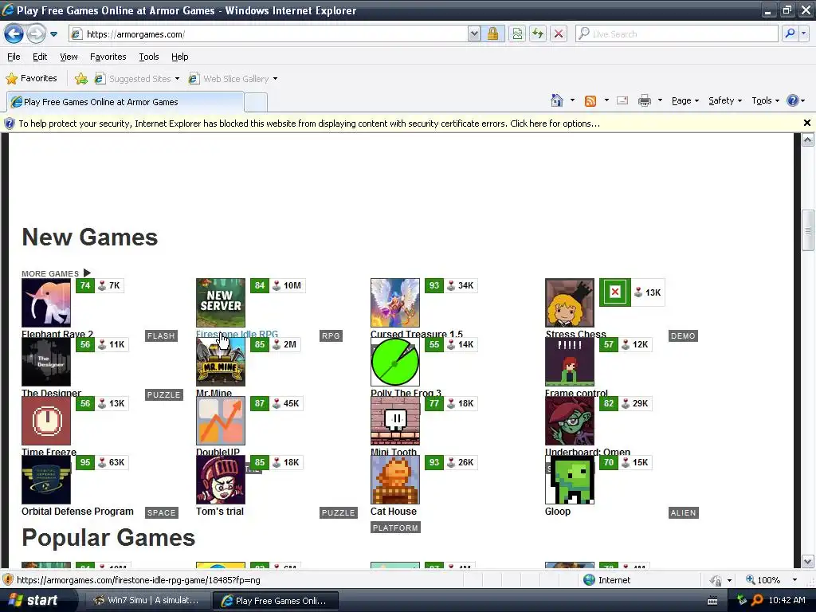The image size is (816, 612).
Task: Open the File menu
Action: point(14,57)
